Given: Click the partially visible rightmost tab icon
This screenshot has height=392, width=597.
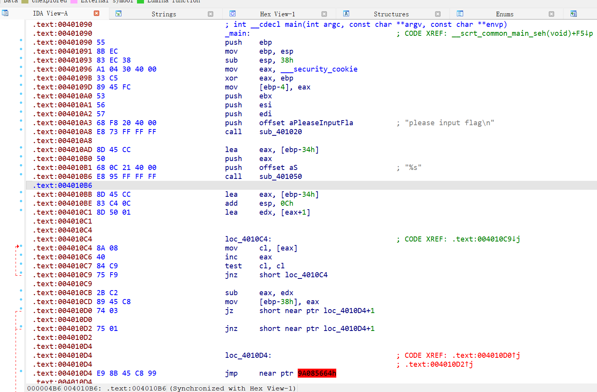Looking at the screenshot, I should pos(573,14).
